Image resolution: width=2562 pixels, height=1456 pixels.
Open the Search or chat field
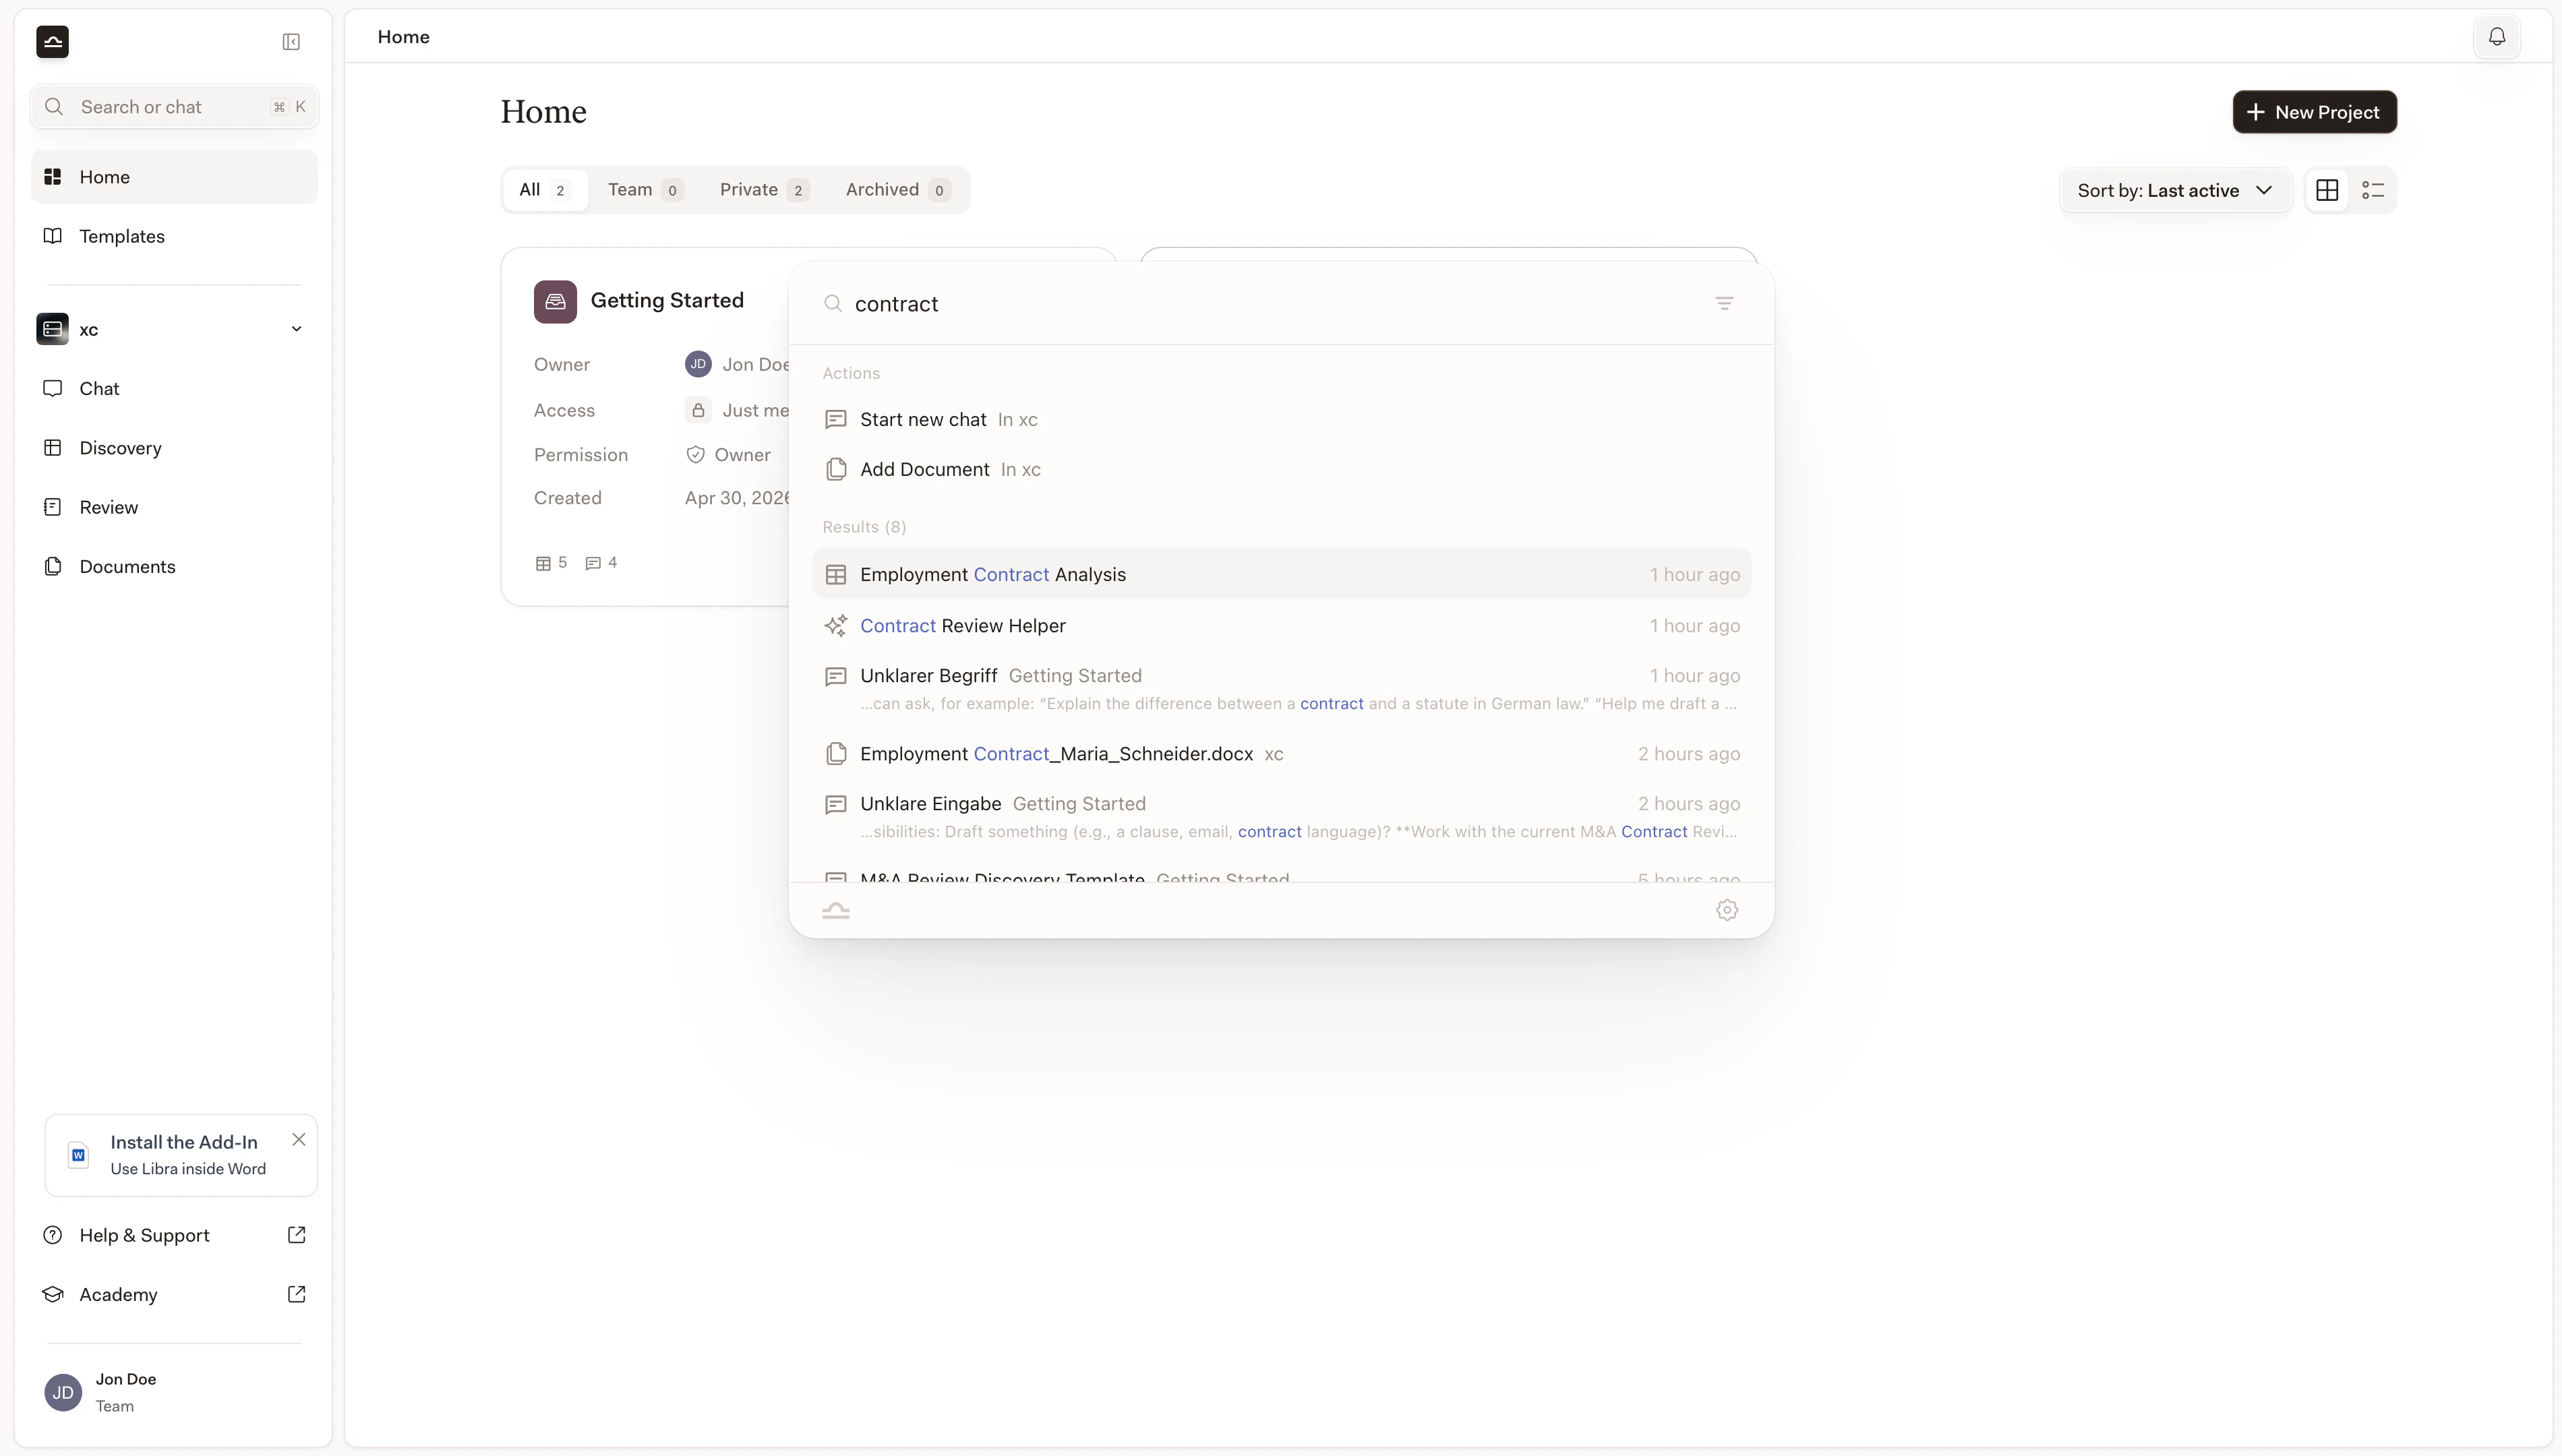(x=175, y=107)
